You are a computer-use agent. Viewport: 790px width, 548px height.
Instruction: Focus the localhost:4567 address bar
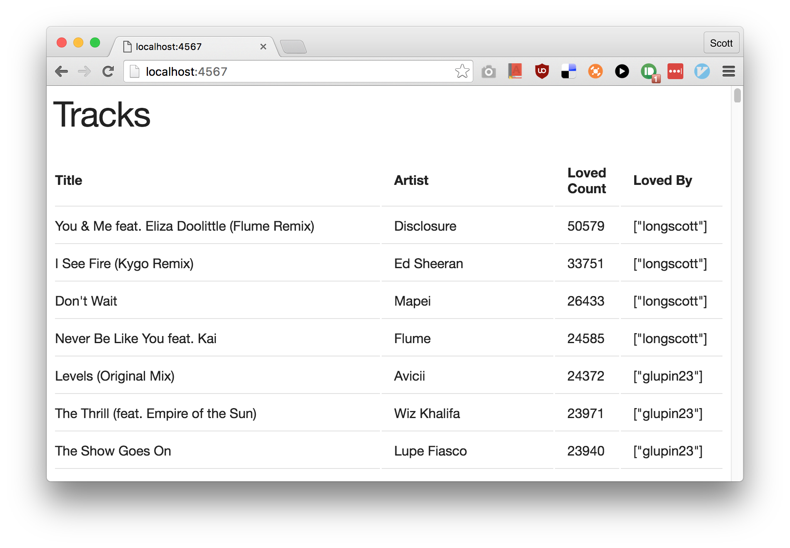tap(298, 72)
